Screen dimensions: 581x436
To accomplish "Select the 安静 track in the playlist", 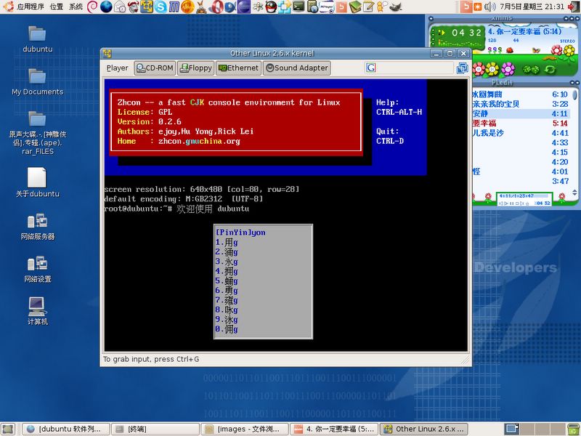I will (x=521, y=113).
